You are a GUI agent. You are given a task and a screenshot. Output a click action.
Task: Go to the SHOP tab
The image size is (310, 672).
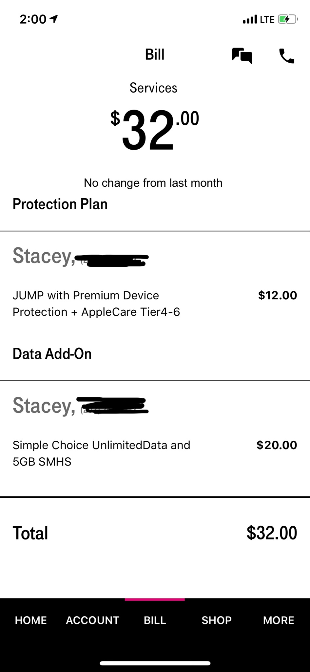pos(217,620)
